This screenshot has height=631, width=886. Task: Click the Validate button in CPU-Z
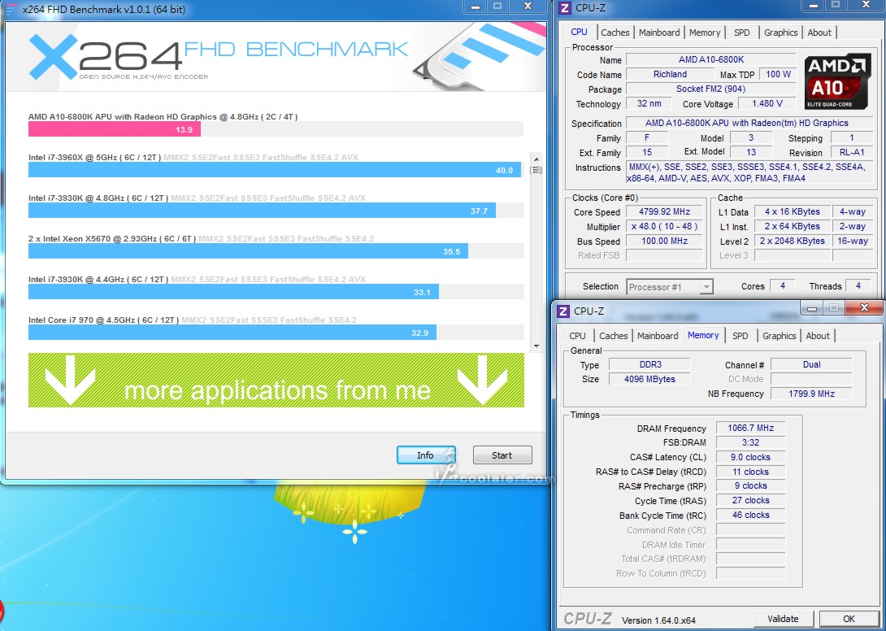tap(783, 619)
